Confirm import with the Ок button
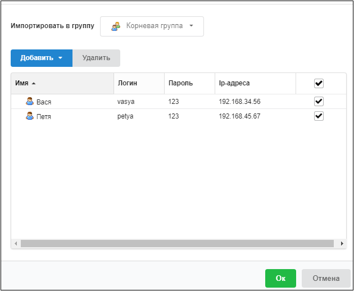Image resolution: width=354 pixels, height=291 pixels. tap(280, 278)
